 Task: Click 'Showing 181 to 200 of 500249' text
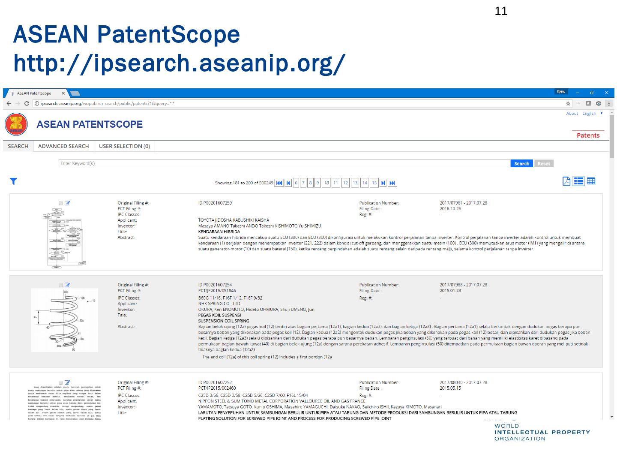(244, 183)
